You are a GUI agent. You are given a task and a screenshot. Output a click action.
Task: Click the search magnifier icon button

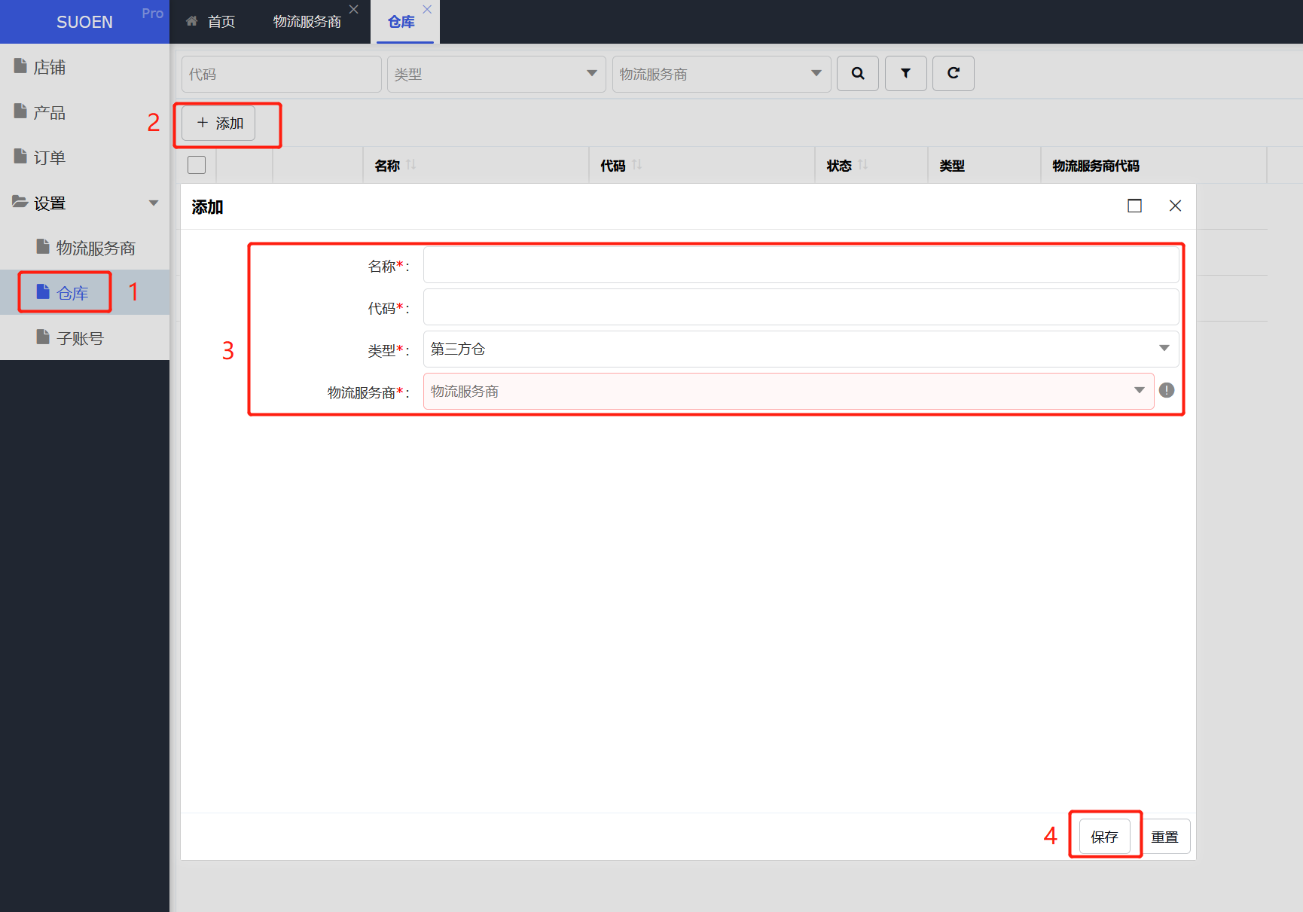pyautogui.click(x=857, y=74)
